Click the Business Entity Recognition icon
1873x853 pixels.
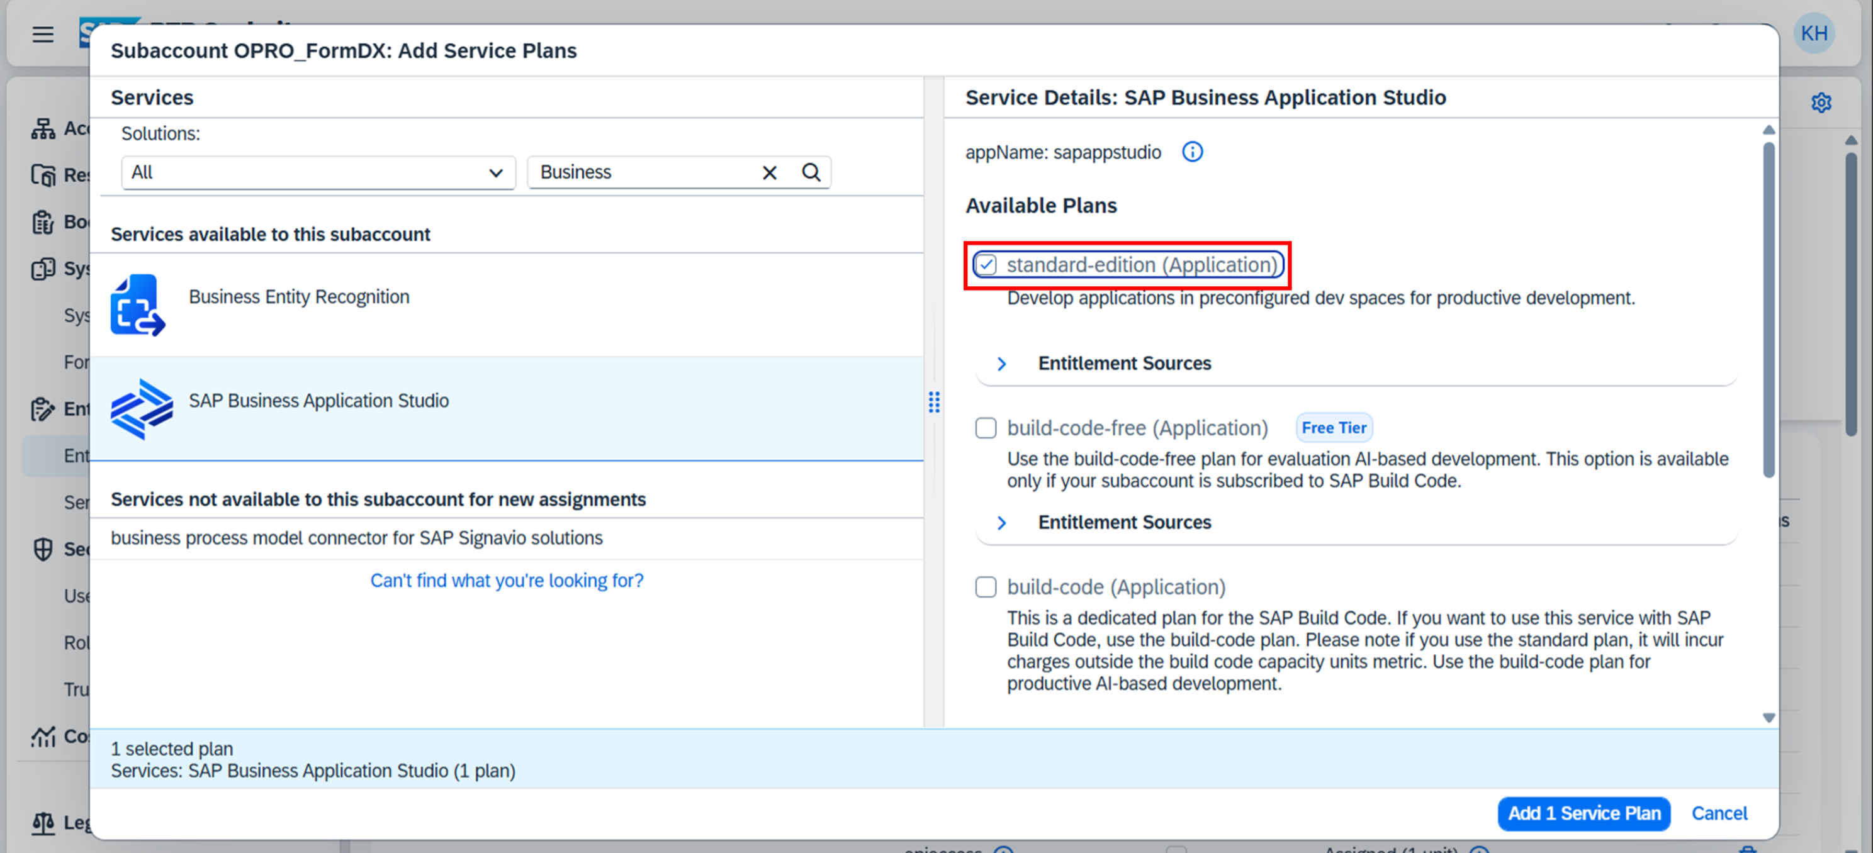[x=137, y=304]
